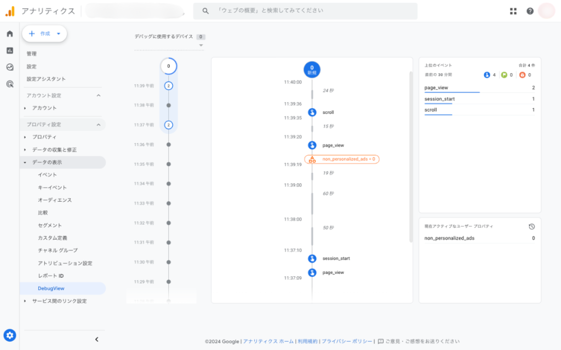Open the Home icon in left rail
The height and width of the screenshot is (350, 561).
(x=9, y=34)
